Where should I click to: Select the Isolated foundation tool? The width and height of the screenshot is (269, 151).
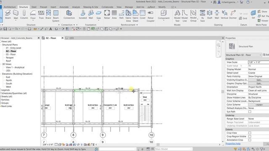(83, 15)
